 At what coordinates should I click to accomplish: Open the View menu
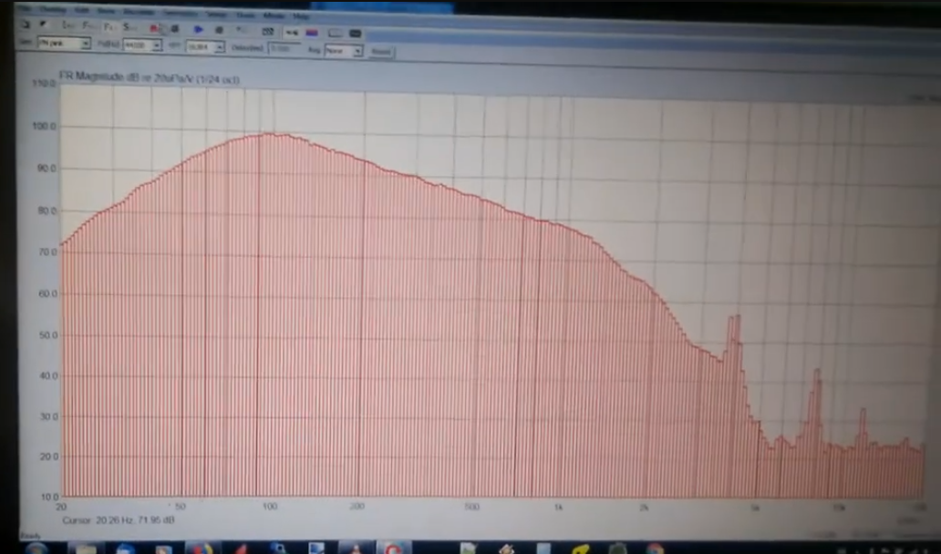[106, 11]
